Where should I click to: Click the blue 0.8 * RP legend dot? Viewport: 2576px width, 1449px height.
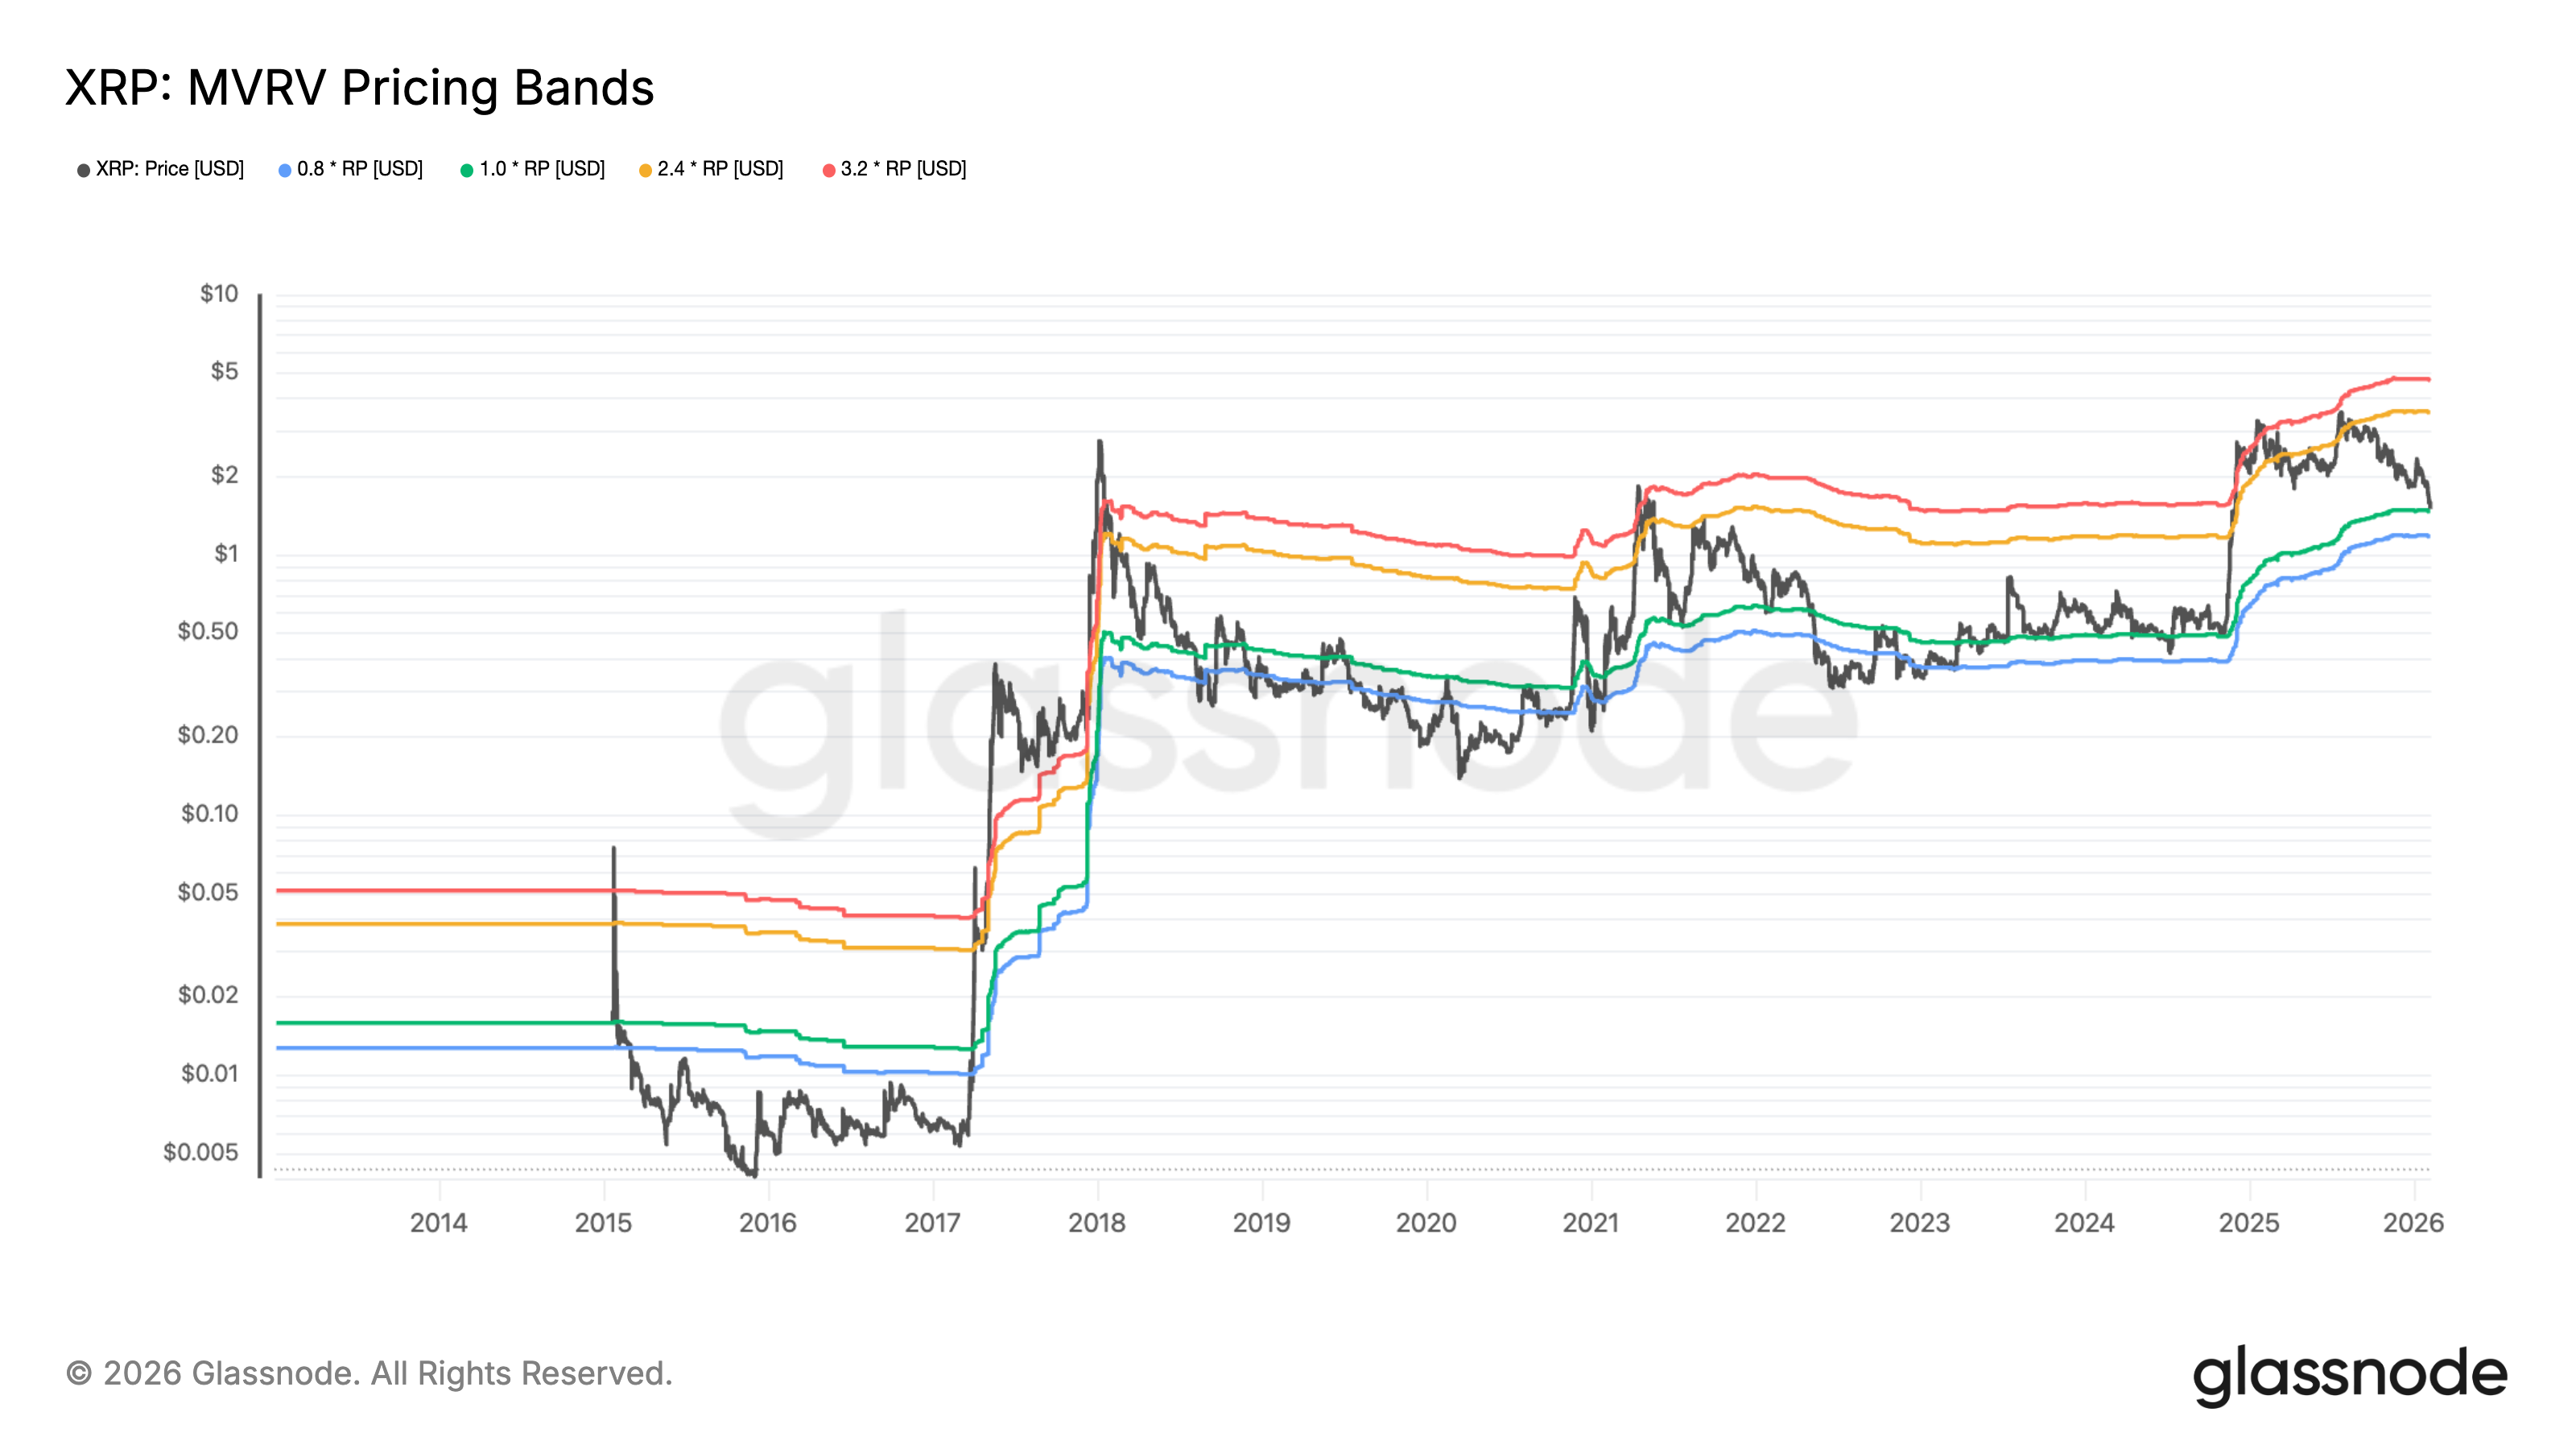(x=285, y=170)
